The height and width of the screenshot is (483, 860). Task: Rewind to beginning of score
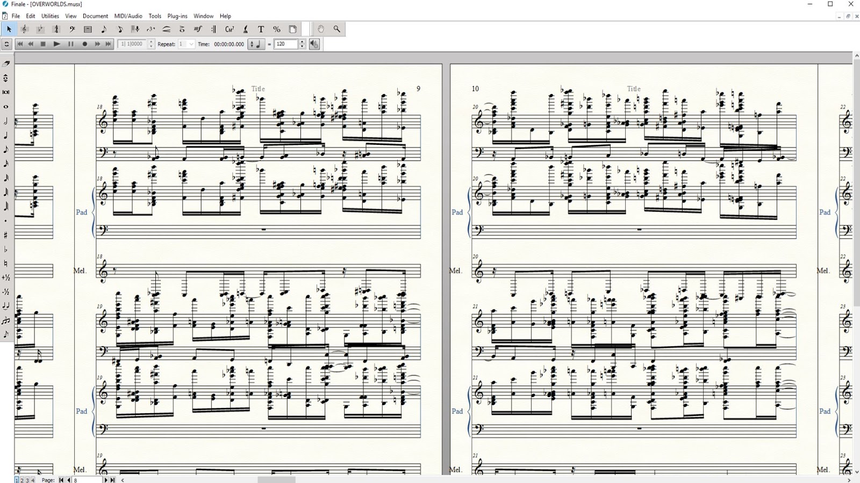[20, 44]
